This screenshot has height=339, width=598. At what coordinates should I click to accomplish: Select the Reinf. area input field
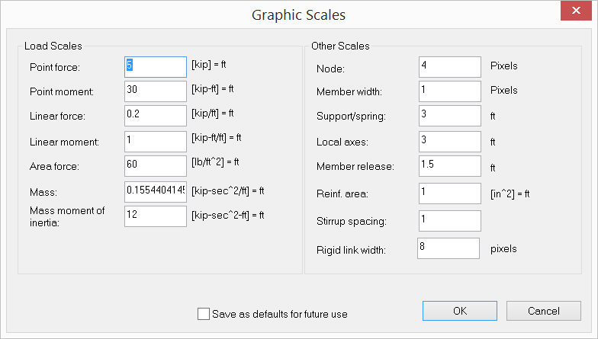click(x=449, y=194)
